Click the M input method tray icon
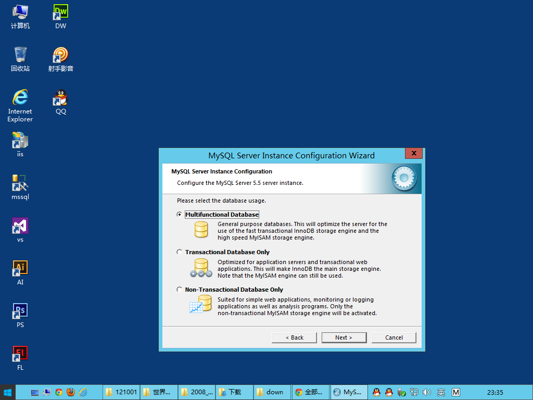The image size is (533, 400). click(456, 392)
